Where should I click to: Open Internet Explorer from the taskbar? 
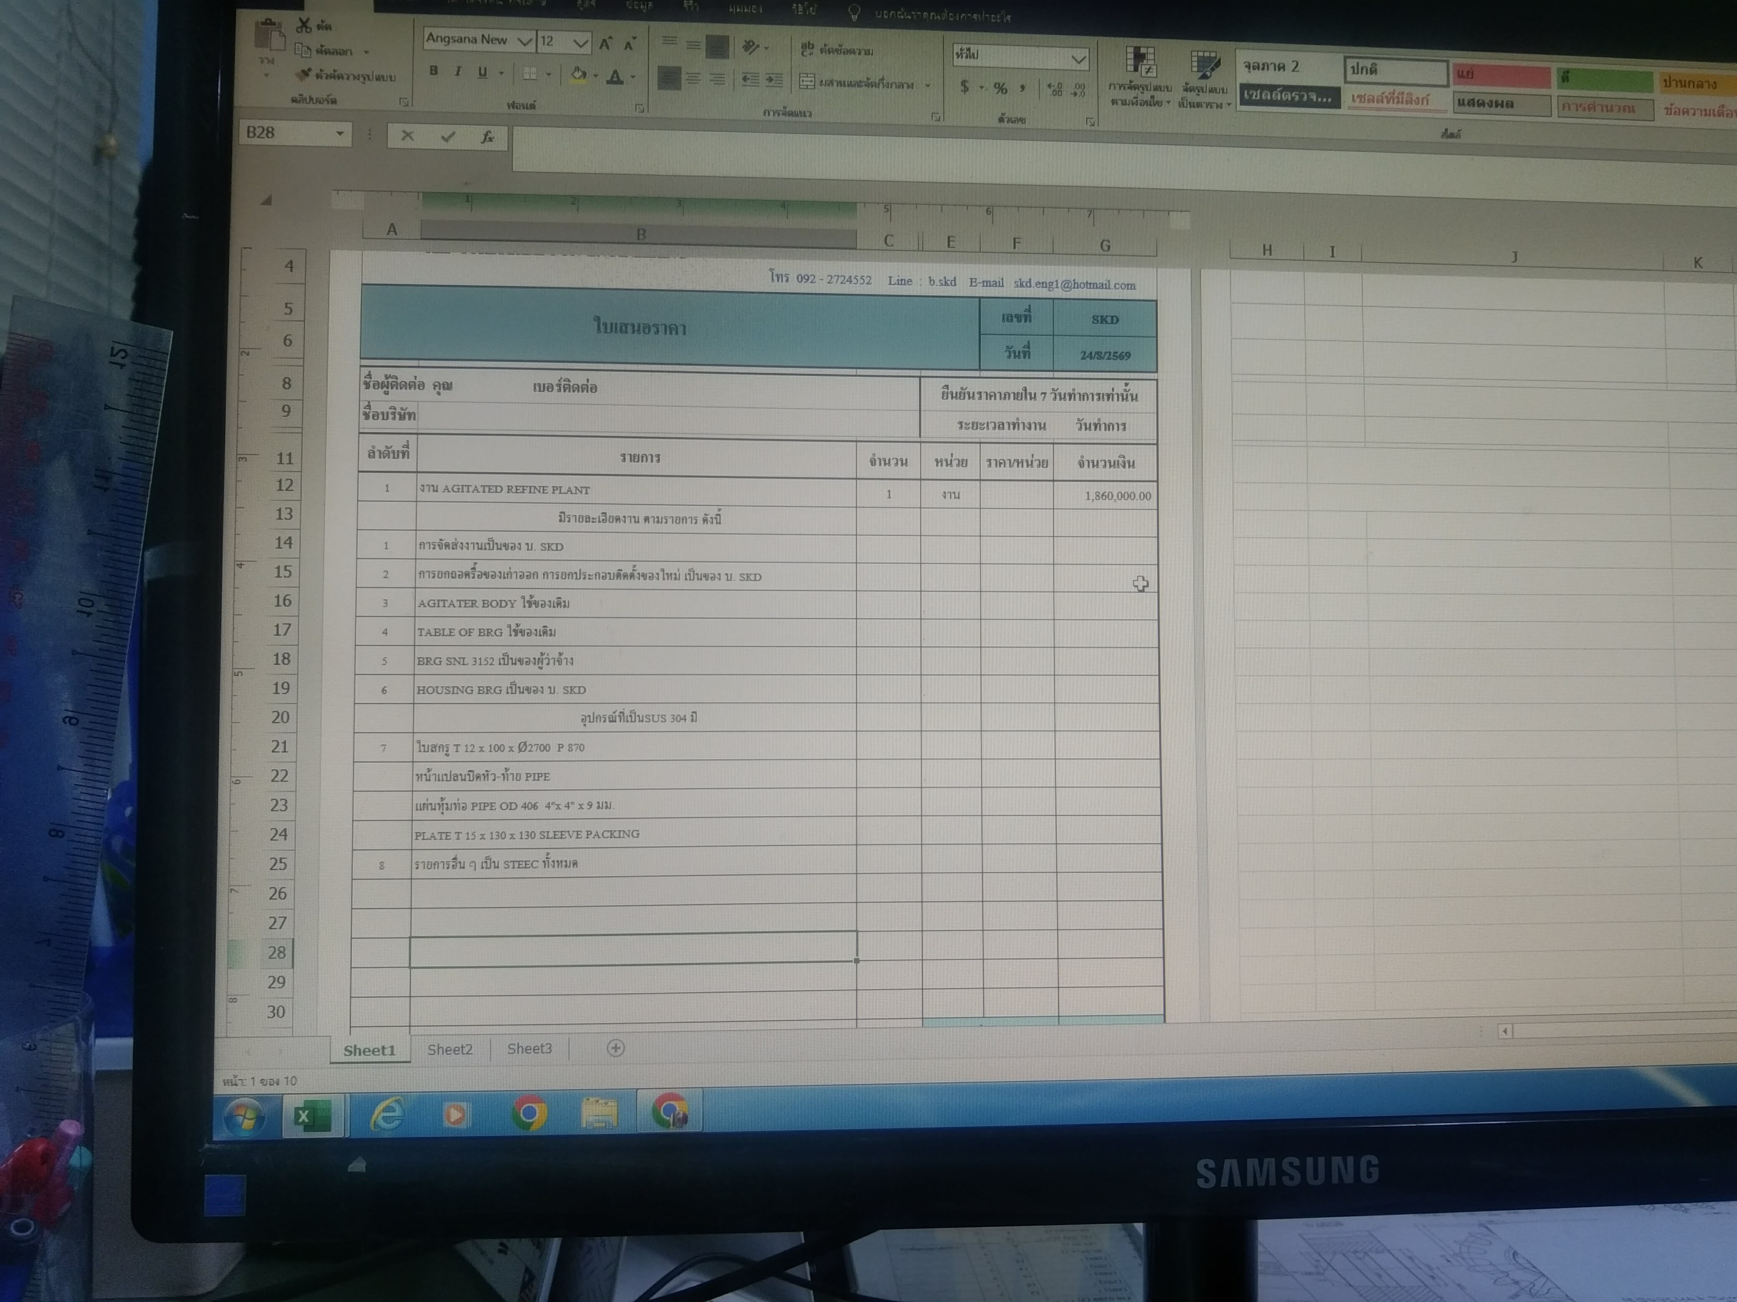point(387,1115)
